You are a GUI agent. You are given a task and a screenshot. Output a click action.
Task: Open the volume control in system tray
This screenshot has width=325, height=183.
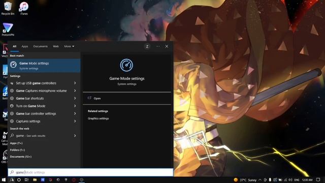point(290,180)
